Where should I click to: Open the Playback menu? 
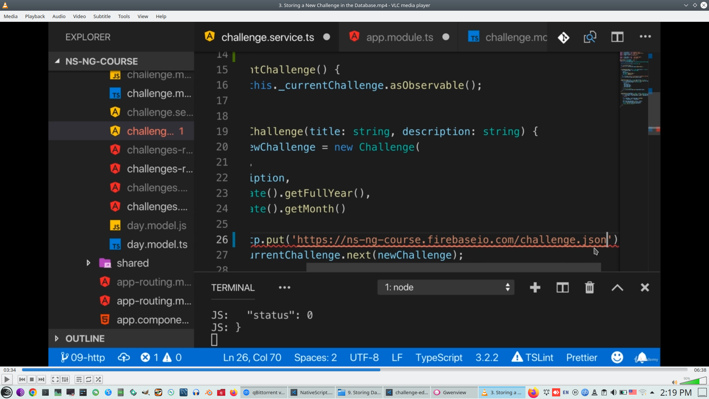click(35, 16)
